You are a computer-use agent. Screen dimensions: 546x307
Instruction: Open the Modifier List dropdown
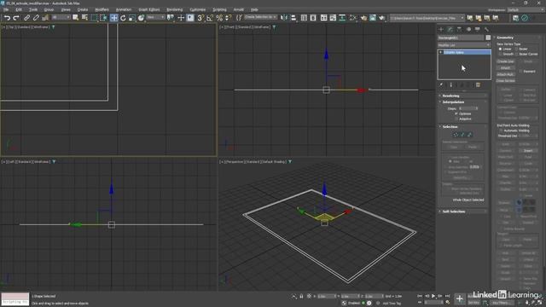(464, 45)
